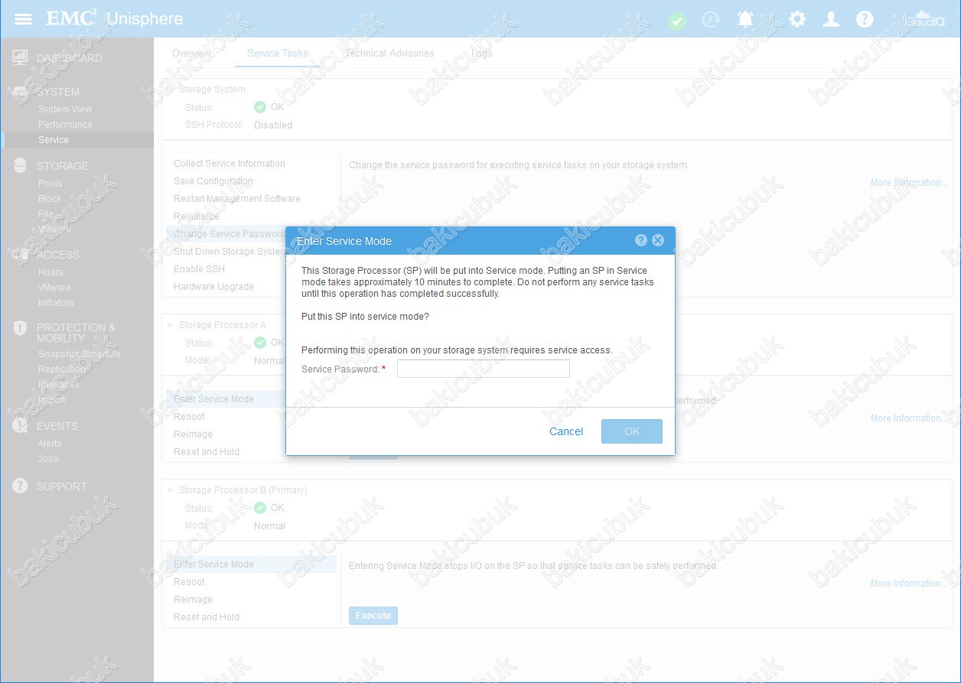Confirm the dialog with OK
The width and height of the screenshot is (961, 683).
coord(632,431)
